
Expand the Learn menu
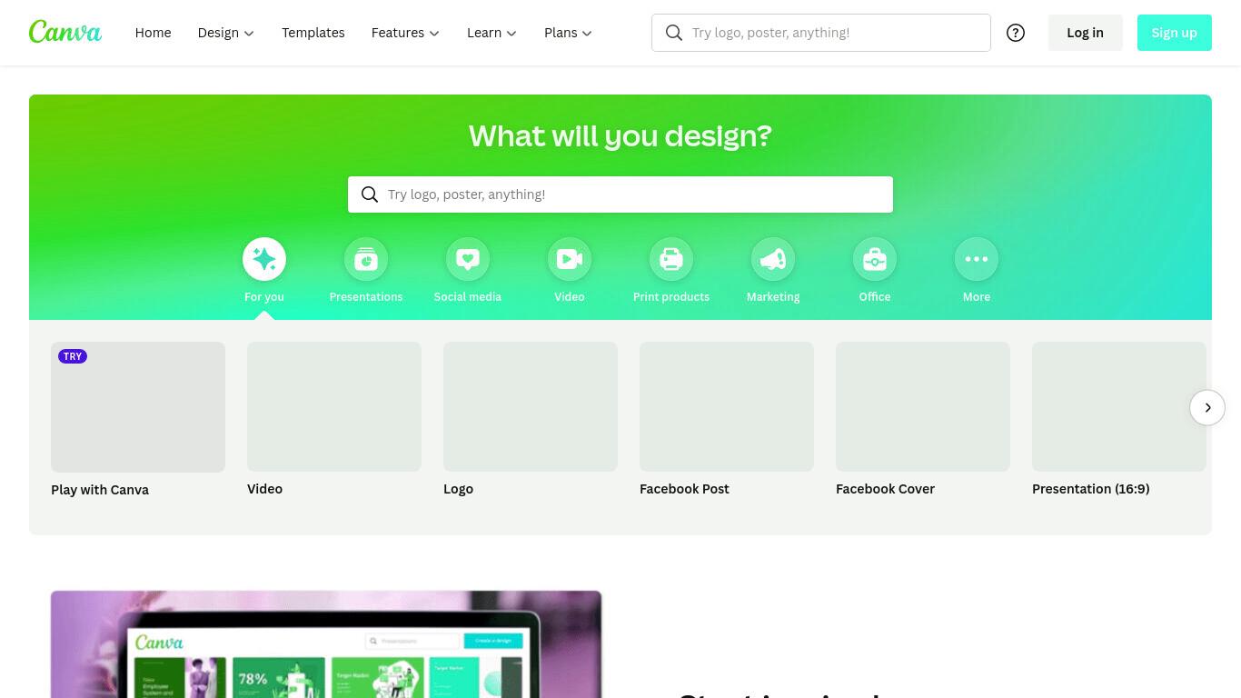pos(491,33)
